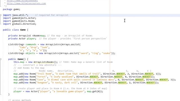Open the http://www.bitwisecourses.com link
This screenshot has width=180, height=101.
tap(26, 3)
